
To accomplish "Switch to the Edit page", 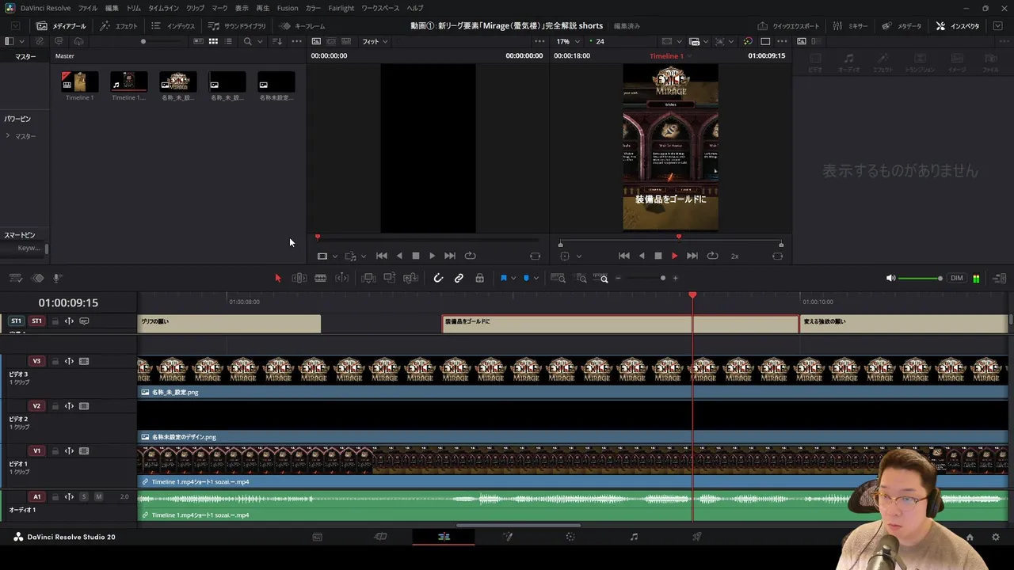I will 444,537.
